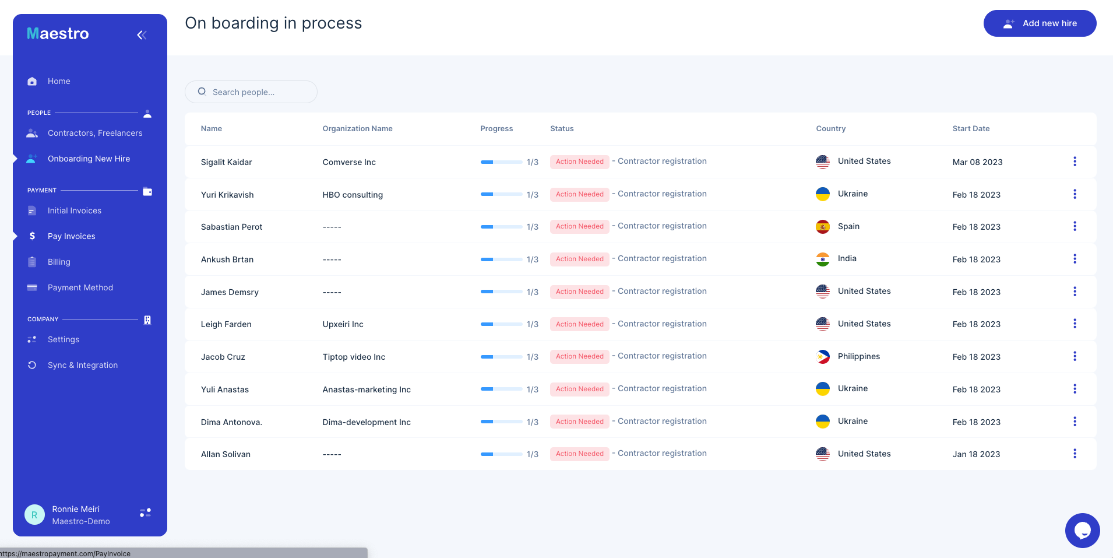Select the Pay Invoices dollar icon

pos(32,236)
